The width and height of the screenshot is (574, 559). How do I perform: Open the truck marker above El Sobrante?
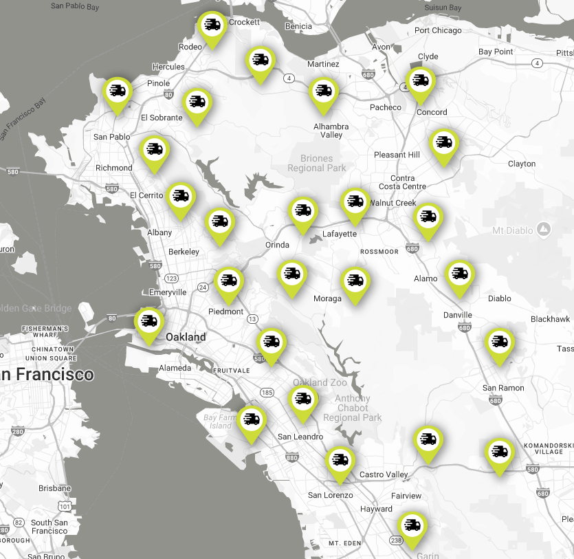197,103
